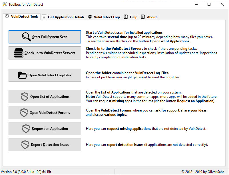Click text 'Start a VulnDetect scan for installed applications.'
The height and width of the screenshot is (175, 229).
(124, 33)
